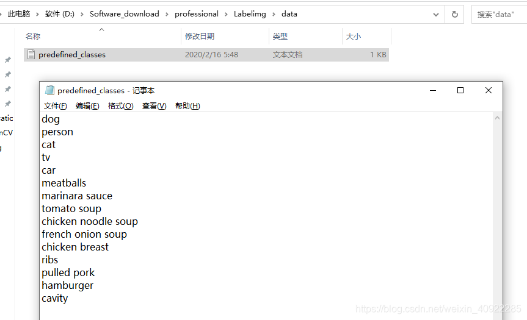Close the Notepad window
This screenshot has height=320, width=527.
click(x=489, y=90)
